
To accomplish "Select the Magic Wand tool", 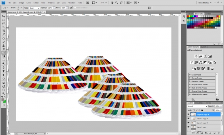I will pyautogui.click(x=3, y=27).
